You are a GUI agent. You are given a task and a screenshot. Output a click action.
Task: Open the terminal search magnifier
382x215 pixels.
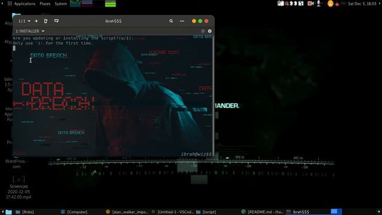click(171, 21)
